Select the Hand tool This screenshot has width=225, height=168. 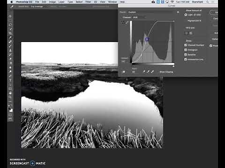[10, 93]
